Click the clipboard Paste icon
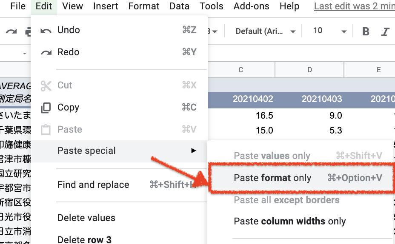The image size is (395, 244). pyautogui.click(x=46, y=130)
